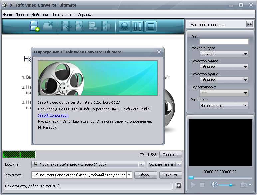Viewport: 257px width, 195px height.
Task: Mute the preview speaker icon
Action: coord(214,185)
